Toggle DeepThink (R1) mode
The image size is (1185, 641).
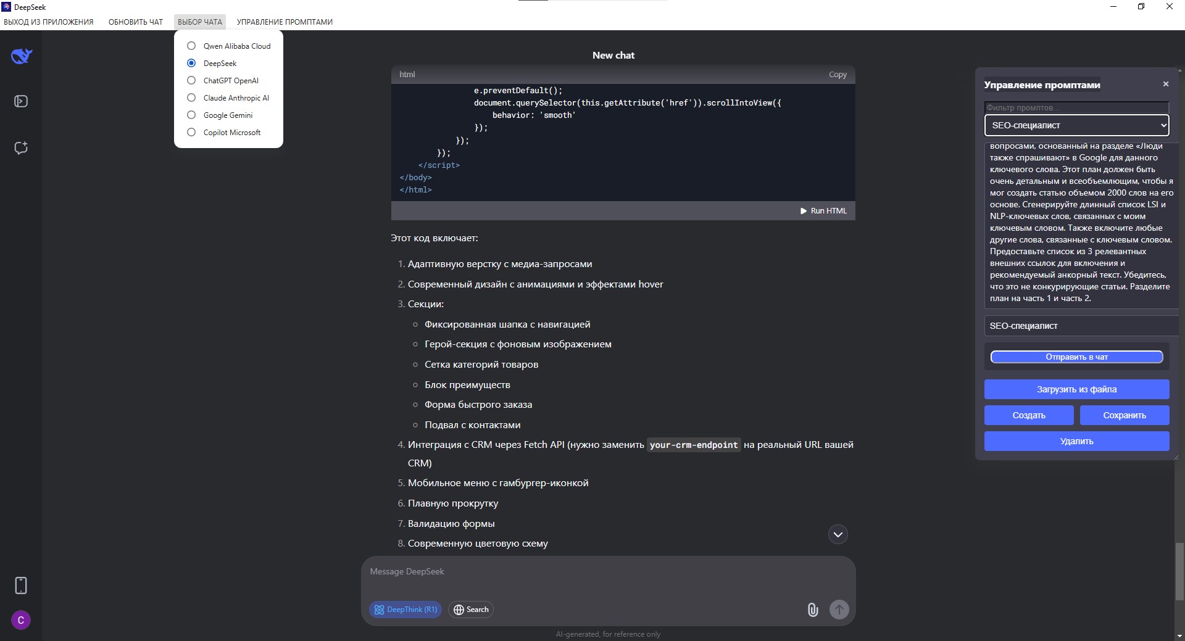tap(405, 610)
